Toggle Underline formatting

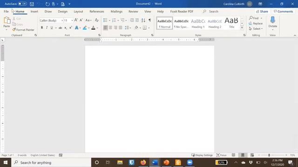pos(52,28)
